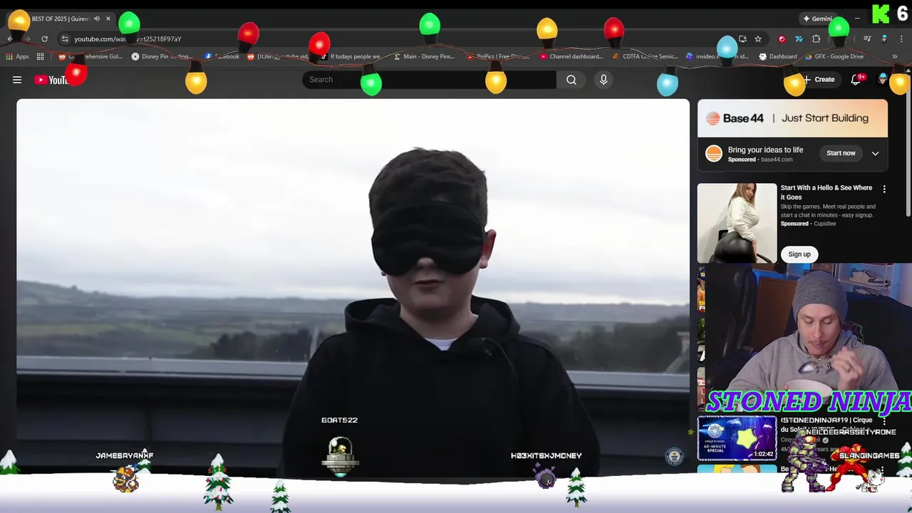Screen dimensions: 912x513
Task: Click into the YouTube search field
Action: pyautogui.click(x=430, y=80)
